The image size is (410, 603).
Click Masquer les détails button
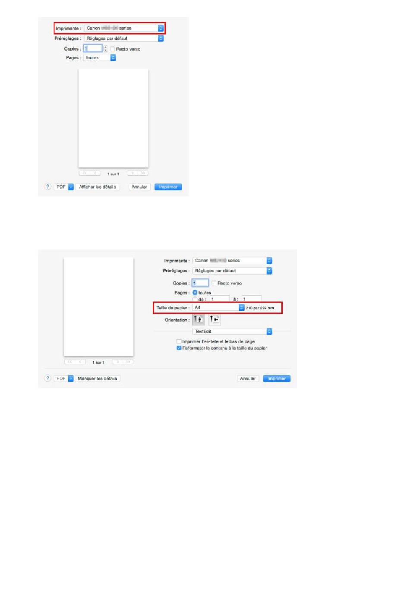(98, 379)
